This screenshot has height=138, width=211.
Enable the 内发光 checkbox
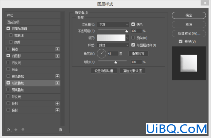point(8,63)
